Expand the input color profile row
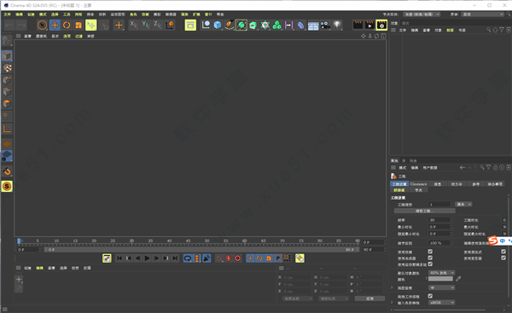The image size is (512, 313). click(x=393, y=302)
